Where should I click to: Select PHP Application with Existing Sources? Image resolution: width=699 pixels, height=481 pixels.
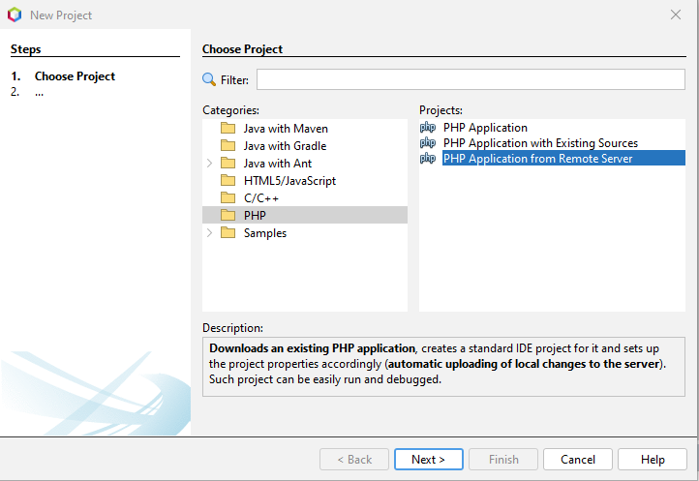[x=540, y=143]
